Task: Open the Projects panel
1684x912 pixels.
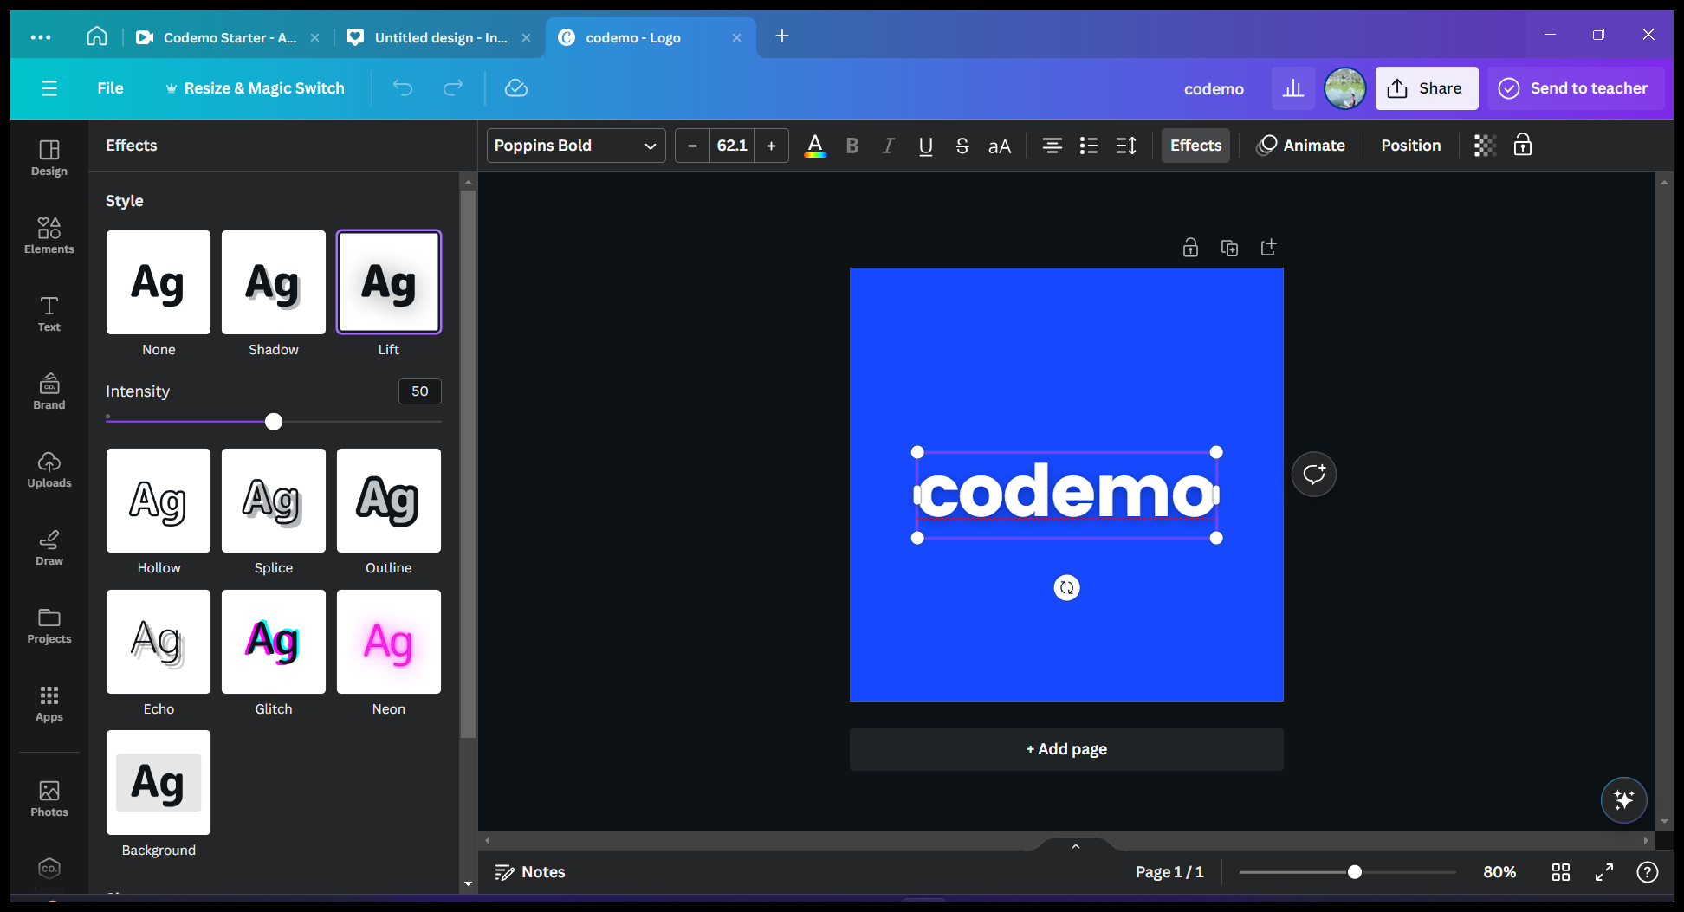Action: [49, 625]
